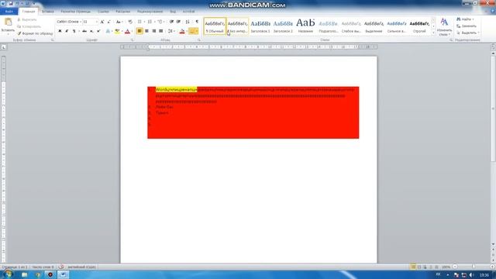Open the Find (Найти) dropdown arrow
This screenshot has width=496, height=279.
coord(474,19)
